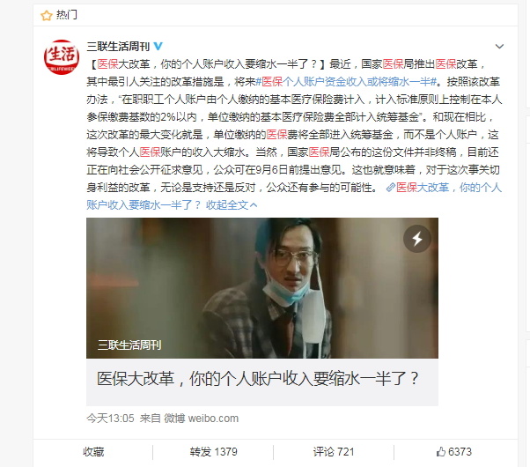530x467 pixels.
Task: Open the 热门 section label
Action: (x=67, y=15)
